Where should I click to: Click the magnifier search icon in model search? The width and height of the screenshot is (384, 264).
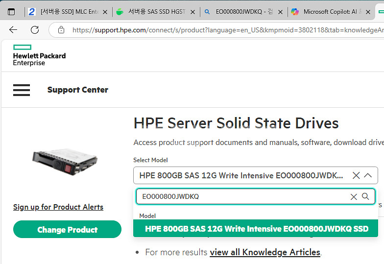tap(365, 196)
